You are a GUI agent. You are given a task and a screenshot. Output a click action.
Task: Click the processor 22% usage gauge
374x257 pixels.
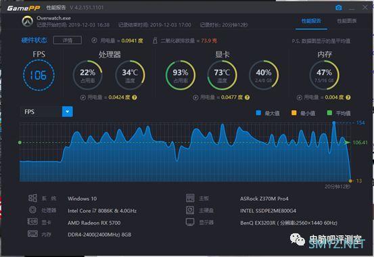[87, 75]
